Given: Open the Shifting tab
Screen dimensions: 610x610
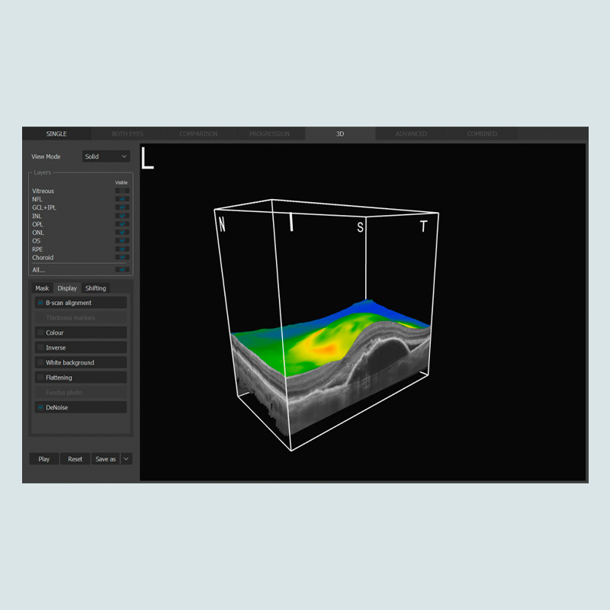Looking at the screenshot, I should point(96,288).
